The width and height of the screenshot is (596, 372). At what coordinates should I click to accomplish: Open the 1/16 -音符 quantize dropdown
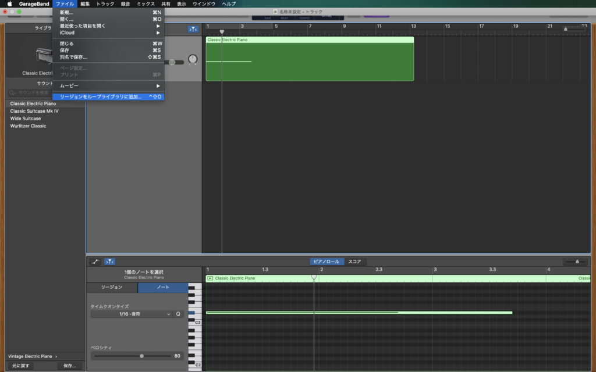pos(131,314)
